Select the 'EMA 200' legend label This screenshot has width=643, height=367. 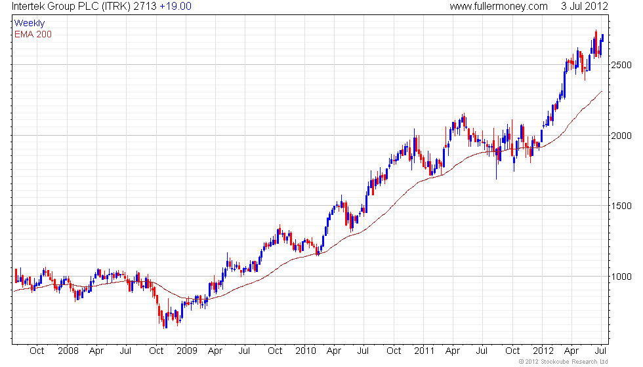33,34
